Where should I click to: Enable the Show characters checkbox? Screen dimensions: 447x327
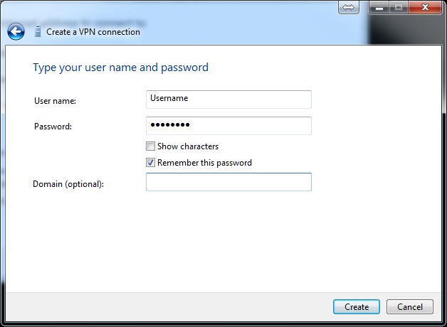click(x=150, y=146)
